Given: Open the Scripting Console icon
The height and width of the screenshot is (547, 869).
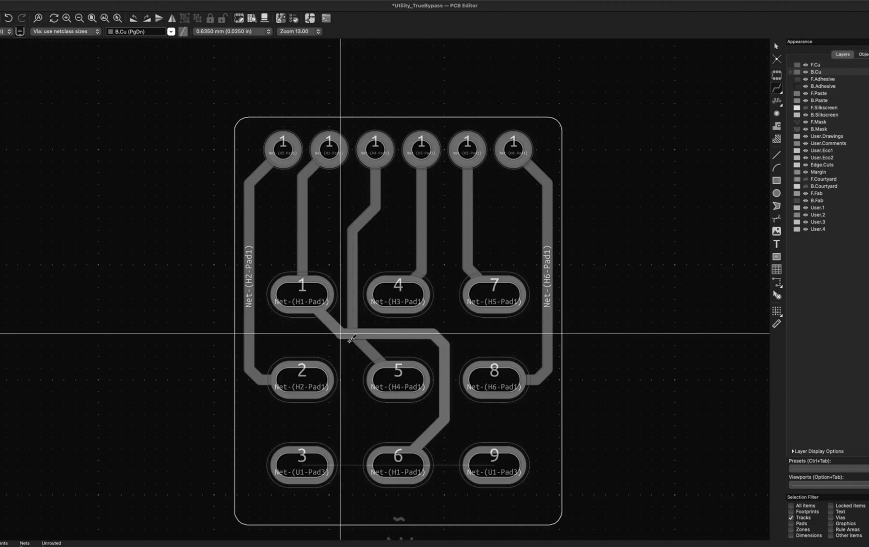Looking at the screenshot, I should click(326, 18).
